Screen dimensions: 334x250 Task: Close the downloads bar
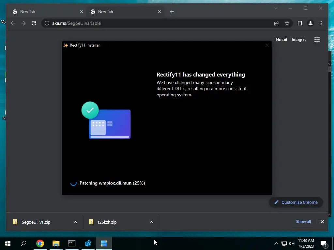click(x=322, y=222)
